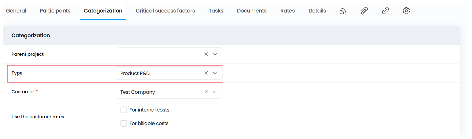Go to the Tasks tab

tap(216, 11)
